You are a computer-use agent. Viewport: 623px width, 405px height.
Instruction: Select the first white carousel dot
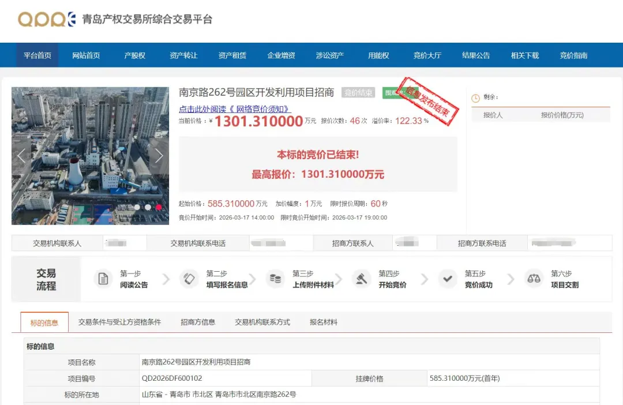click(x=137, y=207)
